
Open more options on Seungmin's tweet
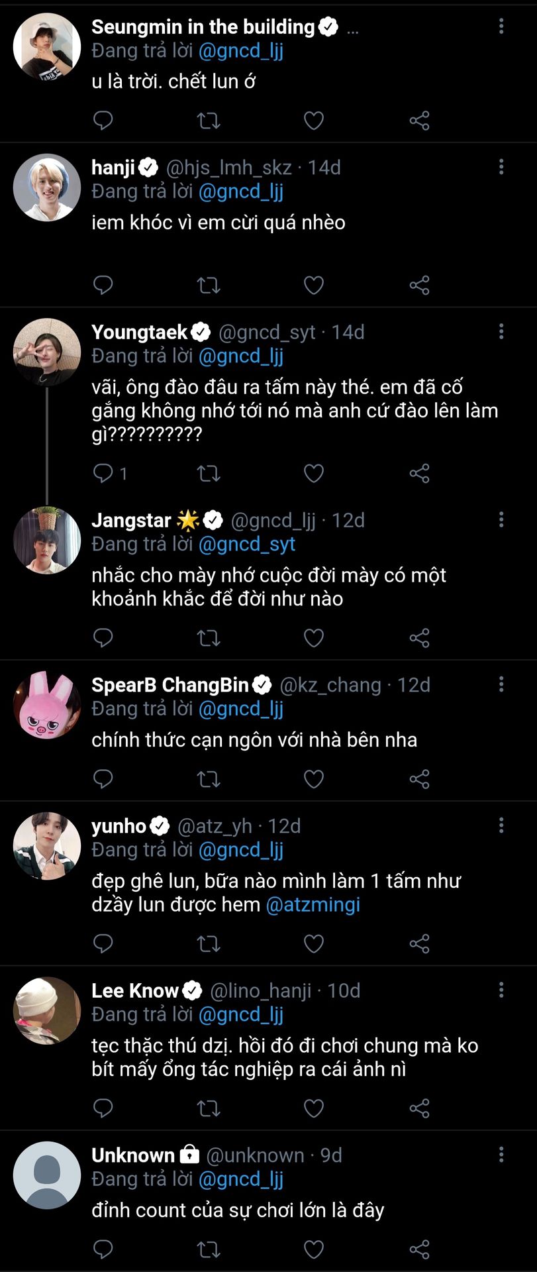(x=501, y=26)
